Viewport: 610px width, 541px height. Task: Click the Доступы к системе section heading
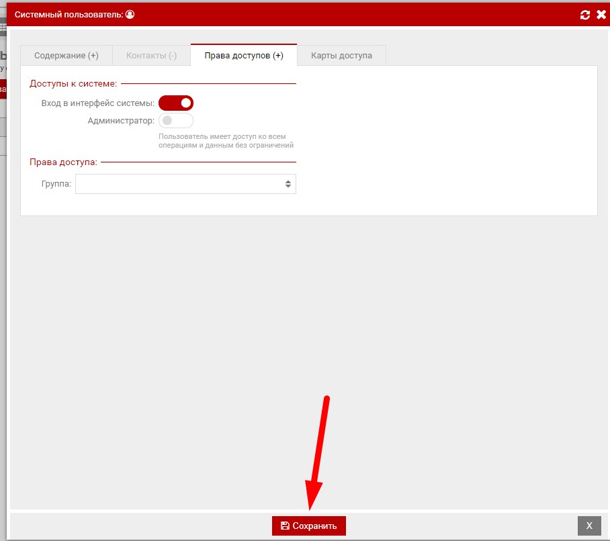pos(73,84)
